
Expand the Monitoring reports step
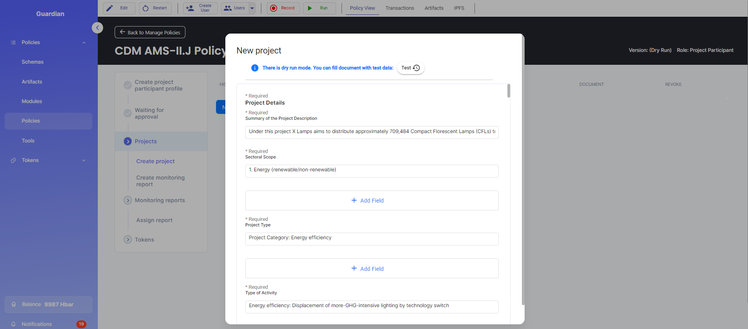click(x=128, y=200)
